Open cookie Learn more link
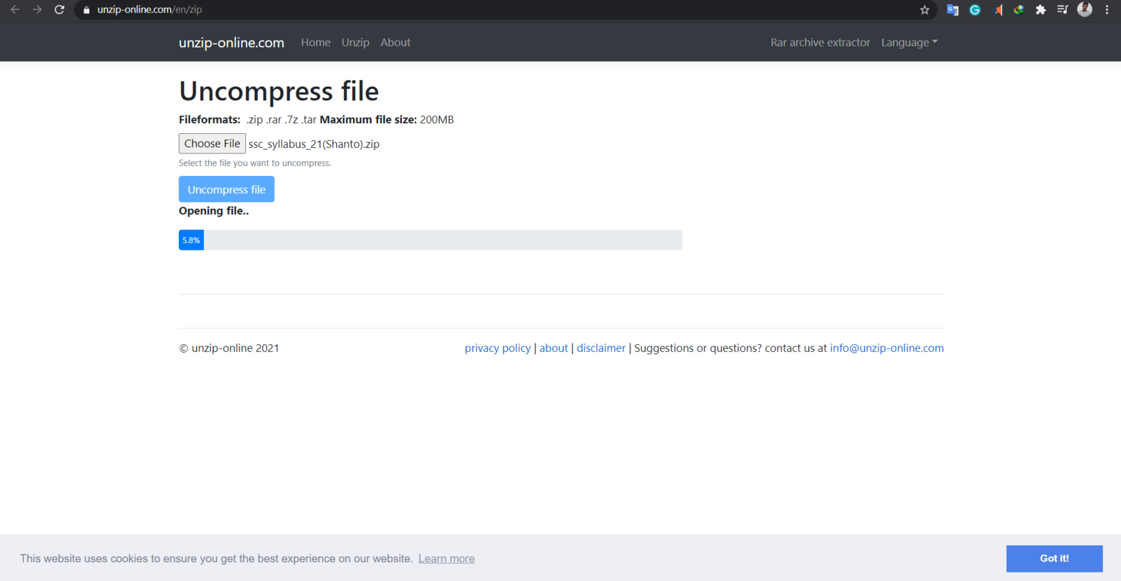The image size is (1121, 581). pyautogui.click(x=446, y=559)
